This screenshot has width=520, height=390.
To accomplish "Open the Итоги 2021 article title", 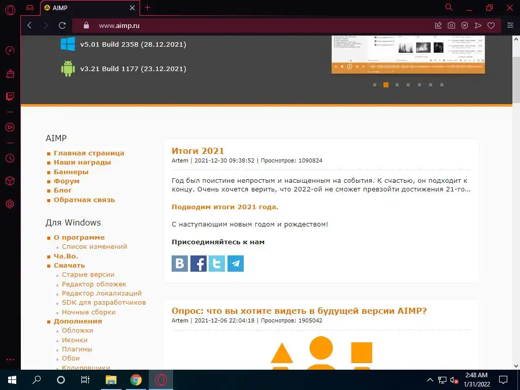I will tap(198, 151).
